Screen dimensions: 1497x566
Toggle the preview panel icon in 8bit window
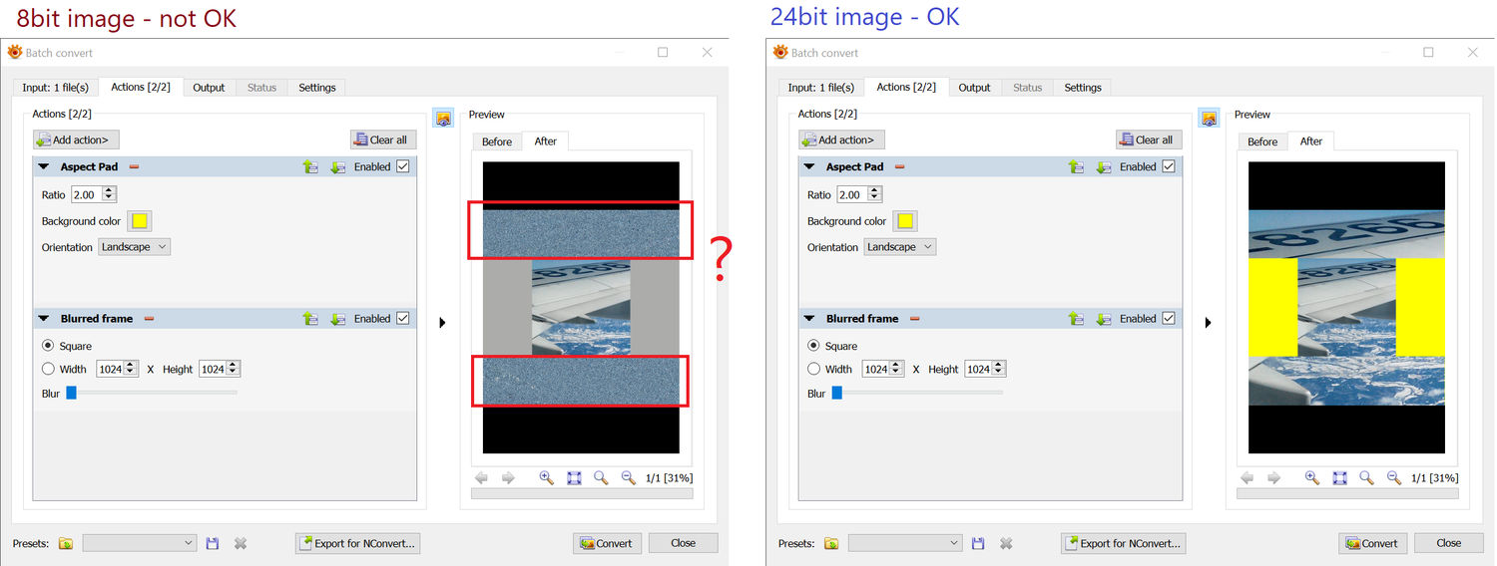click(x=443, y=118)
